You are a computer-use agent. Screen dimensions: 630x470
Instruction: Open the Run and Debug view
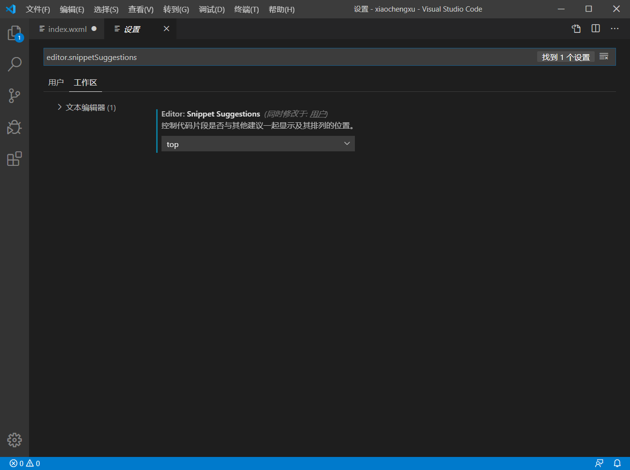click(x=15, y=127)
